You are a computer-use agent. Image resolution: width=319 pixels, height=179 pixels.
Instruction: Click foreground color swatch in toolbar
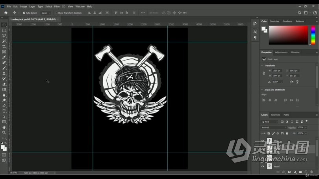coord(3,147)
